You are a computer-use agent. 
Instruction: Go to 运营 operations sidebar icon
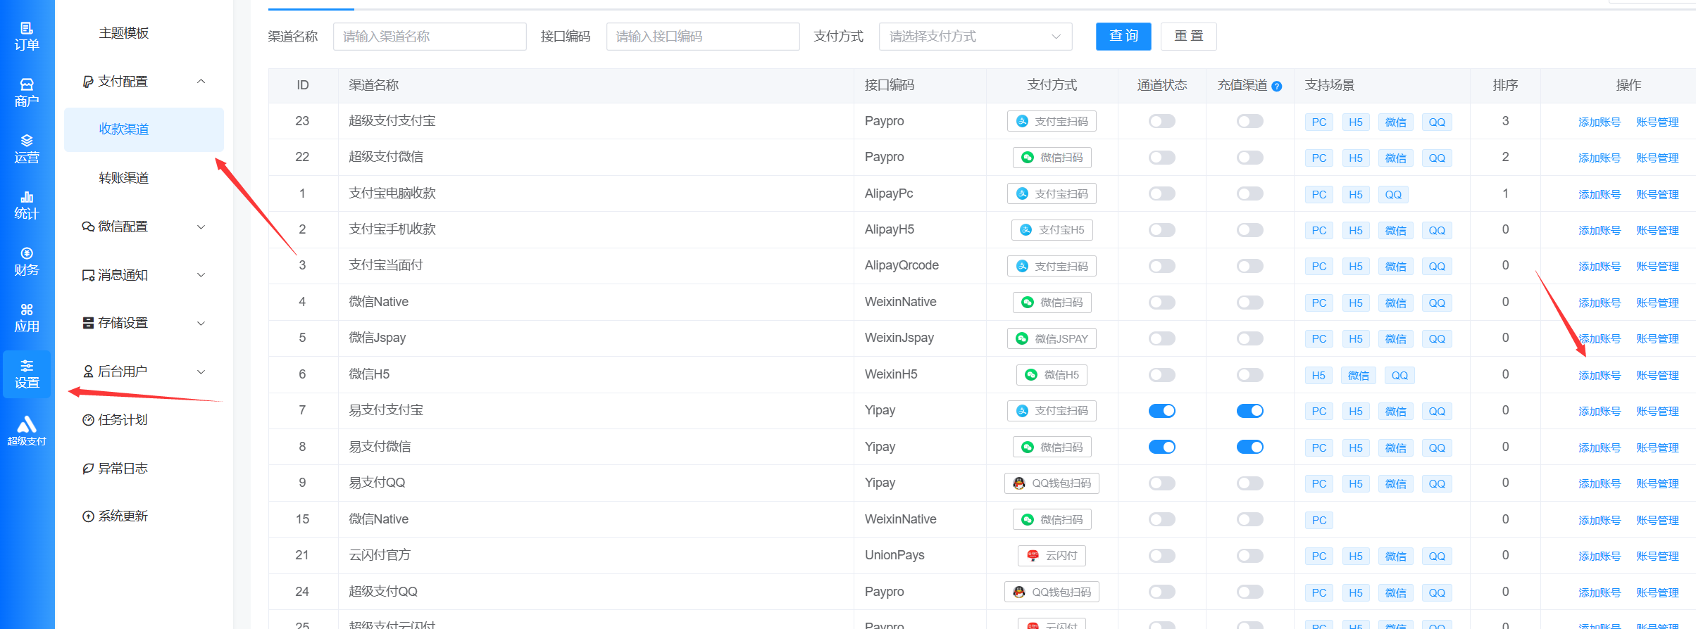(27, 149)
